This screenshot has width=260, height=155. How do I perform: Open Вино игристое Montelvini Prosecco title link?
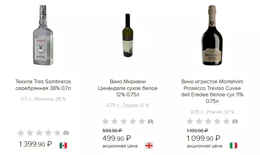[212, 91]
